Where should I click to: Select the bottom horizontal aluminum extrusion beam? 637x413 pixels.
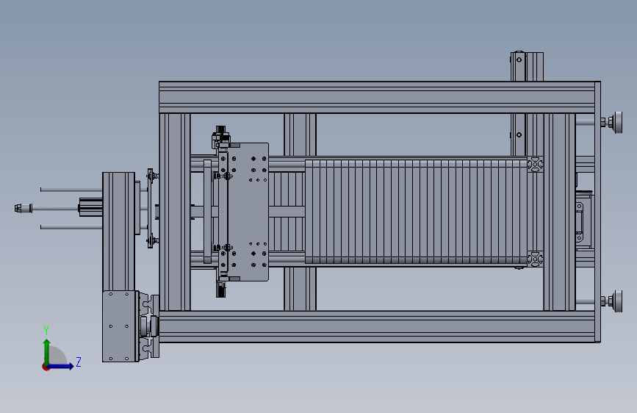(x=377, y=326)
